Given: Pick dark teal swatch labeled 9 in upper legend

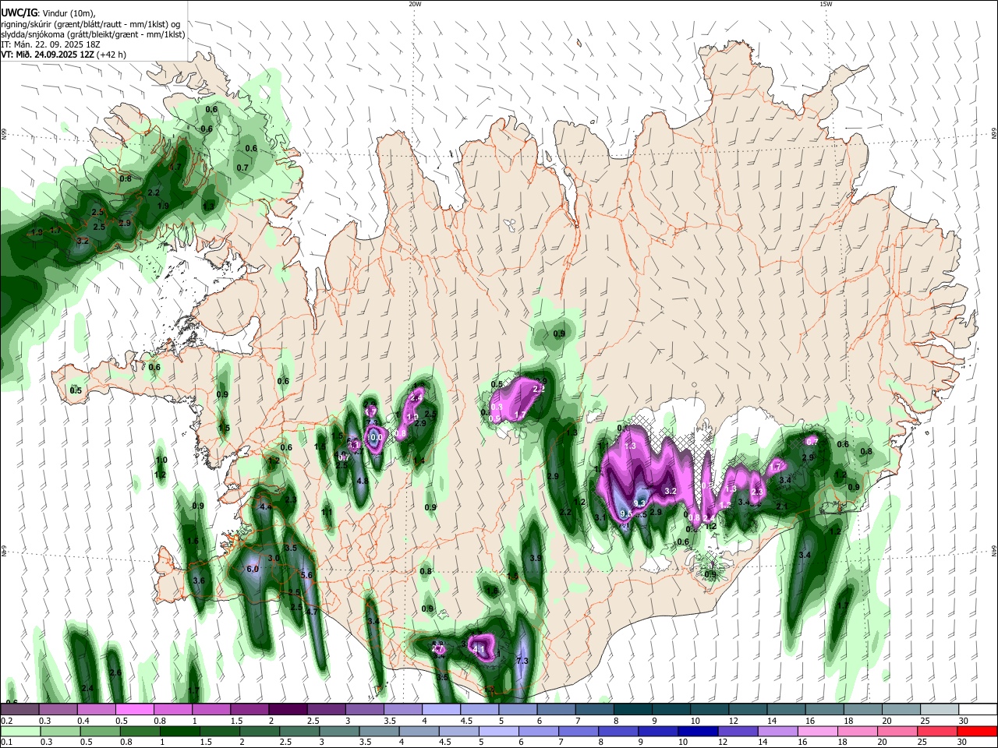Looking at the screenshot, I should coord(671,710).
